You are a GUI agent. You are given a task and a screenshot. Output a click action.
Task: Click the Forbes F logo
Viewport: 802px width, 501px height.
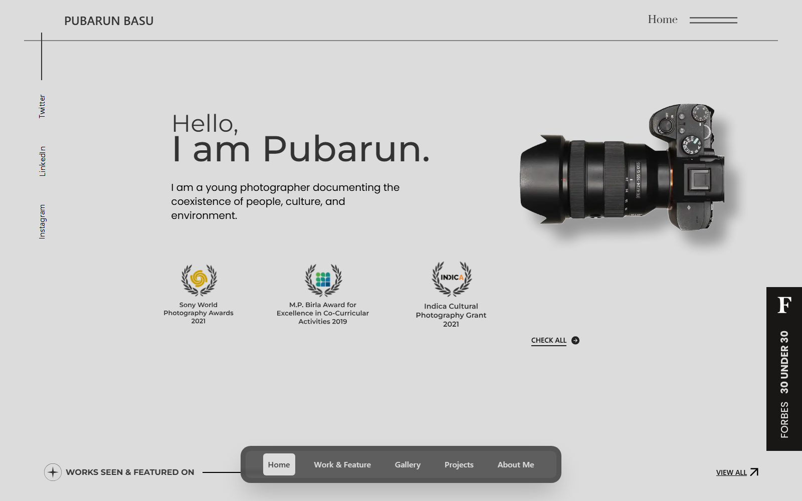[x=784, y=305]
